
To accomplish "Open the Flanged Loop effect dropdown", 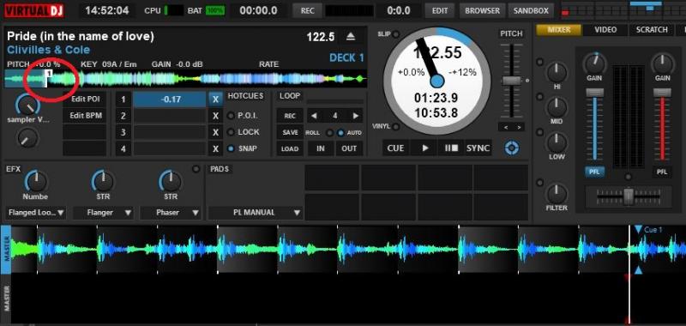I will (x=36, y=213).
